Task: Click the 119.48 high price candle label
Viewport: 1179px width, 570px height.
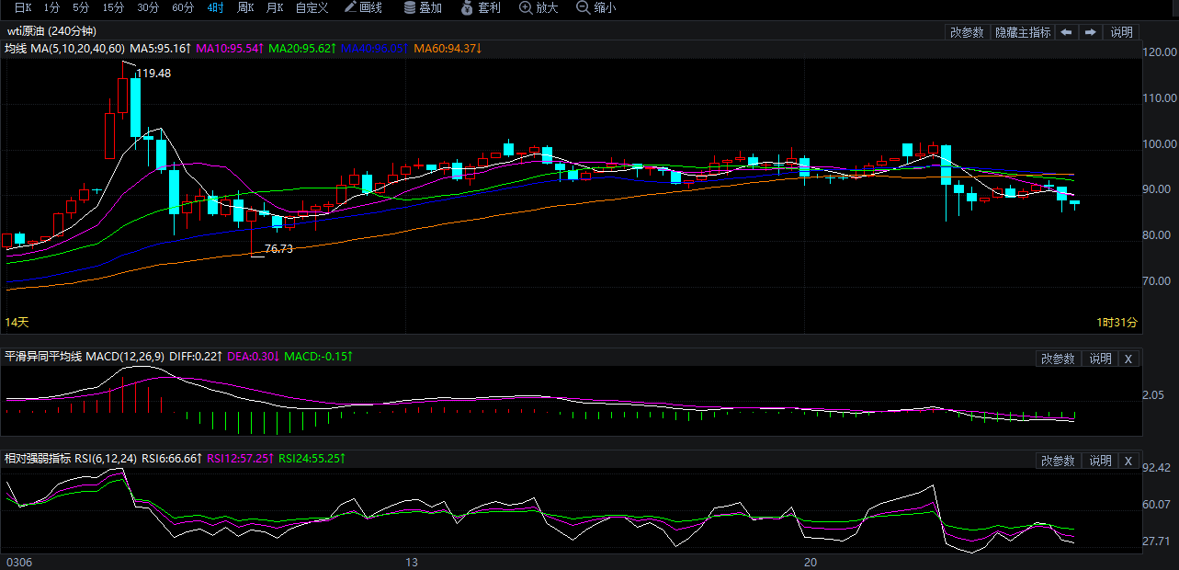Action: [153, 74]
